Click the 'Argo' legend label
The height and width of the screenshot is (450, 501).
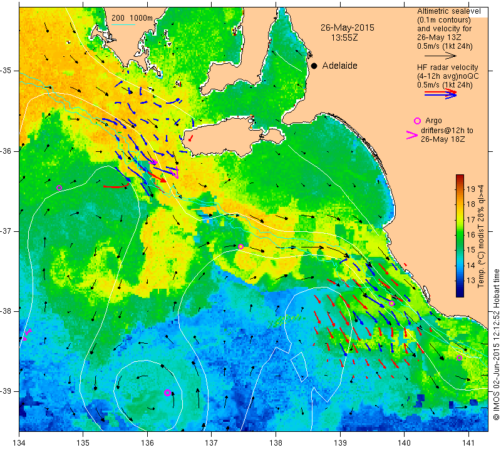click(x=433, y=121)
